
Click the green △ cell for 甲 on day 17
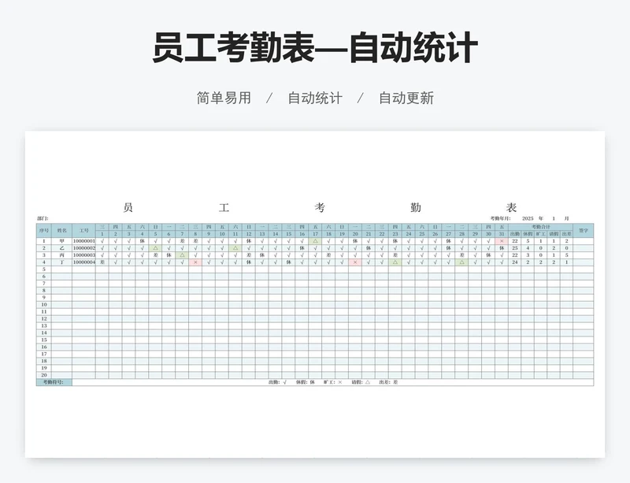tap(316, 241)
